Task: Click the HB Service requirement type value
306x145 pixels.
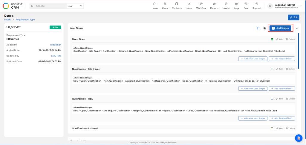Action: click(x=13, y=39)
